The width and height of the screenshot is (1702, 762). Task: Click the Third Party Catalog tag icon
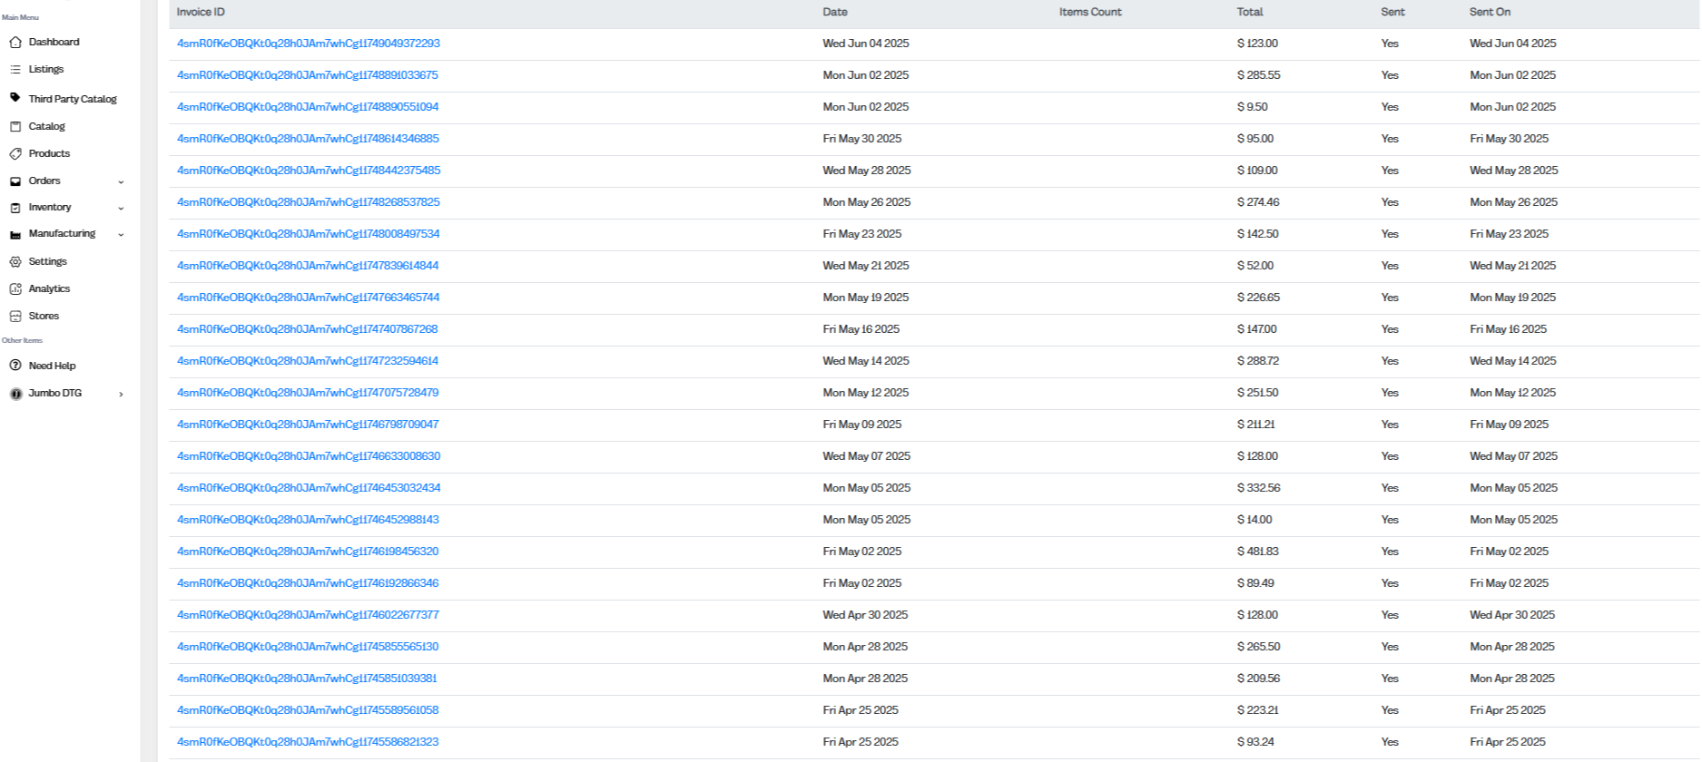pyautogui.click(x=15, y=98)
